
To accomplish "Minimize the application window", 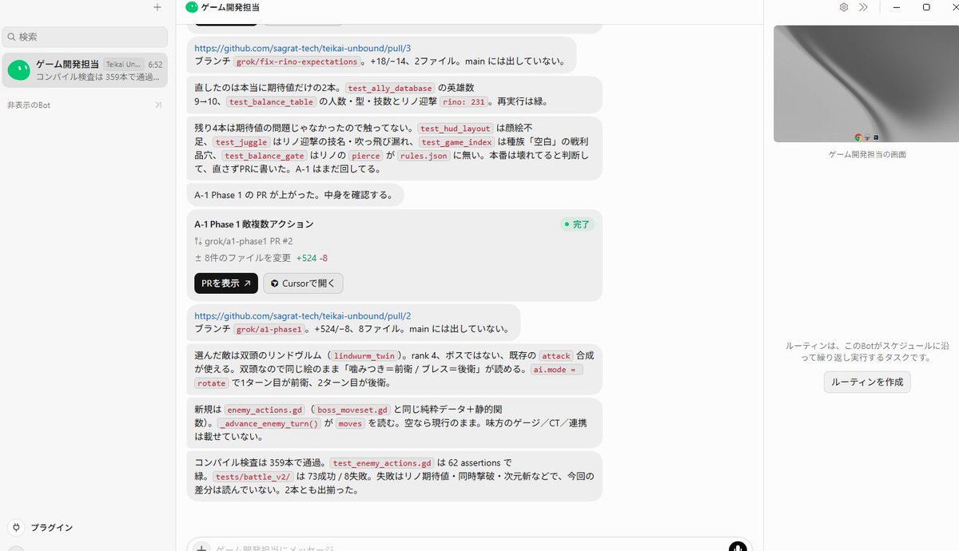I will pyautogui.click(x=897, y=7).
